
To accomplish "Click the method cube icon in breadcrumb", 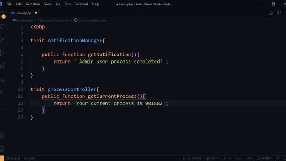I will [76, 21].
